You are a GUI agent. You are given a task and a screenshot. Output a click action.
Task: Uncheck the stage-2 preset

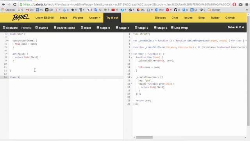(136, 27)
